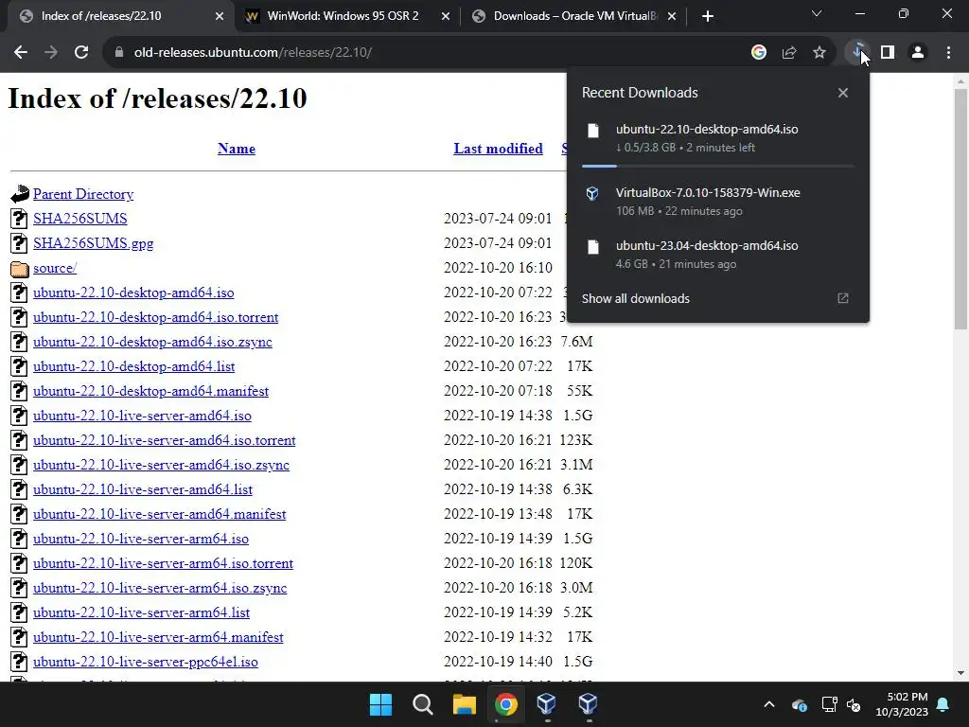Open ubuntu-22.10-live-server-amd64.iso.zsync link
This screenshot has width=969, height=727.
point(161,465)
